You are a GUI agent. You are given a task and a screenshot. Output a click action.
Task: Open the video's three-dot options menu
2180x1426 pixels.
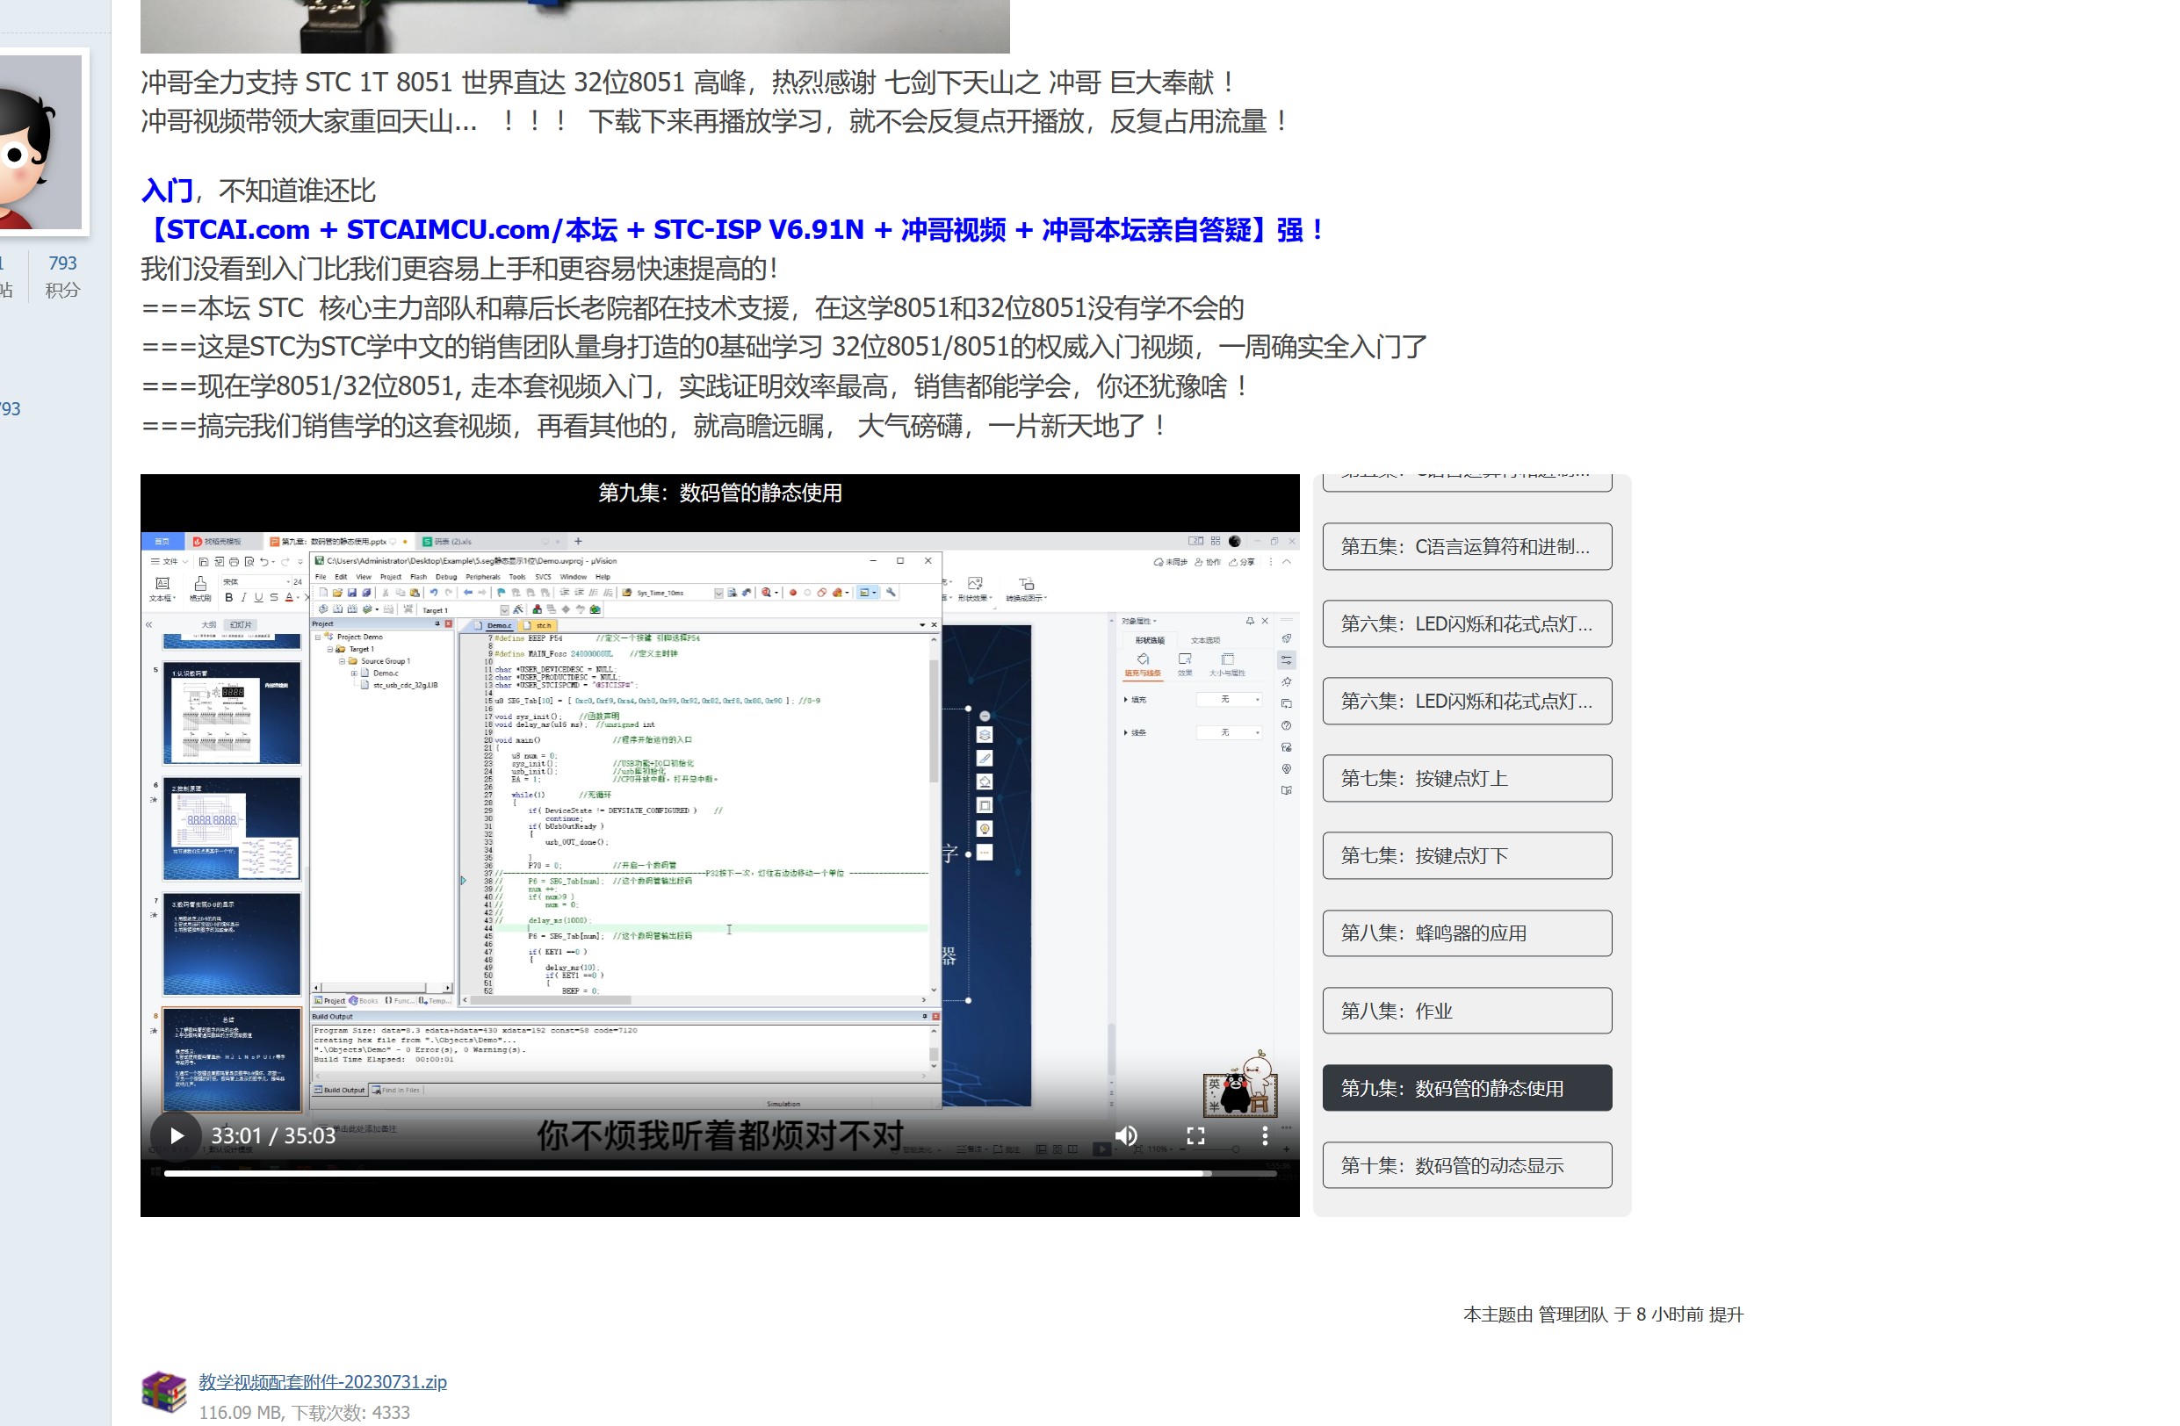pos(1264,1135)
